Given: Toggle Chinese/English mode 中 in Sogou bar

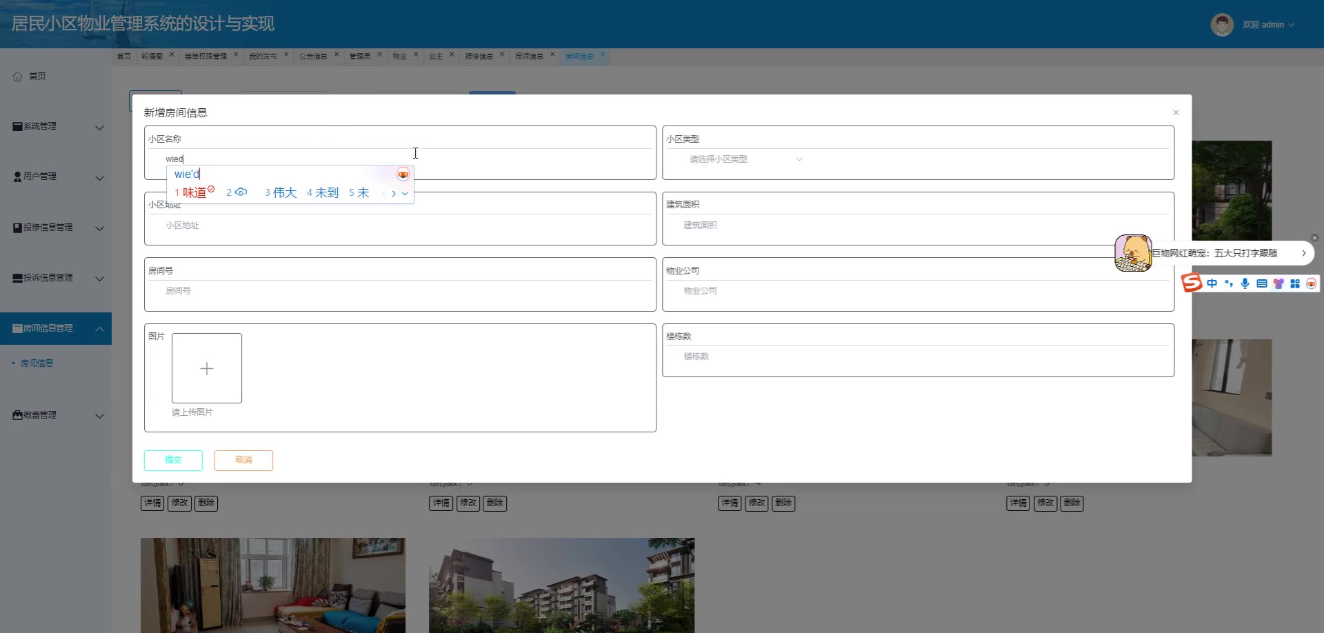Looking at the screenshot, I should click(1212, 283).
